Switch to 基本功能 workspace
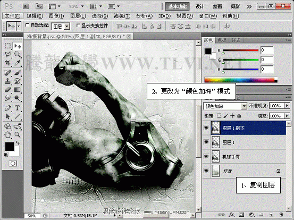294x220 pixels. [x=178, y=6]
